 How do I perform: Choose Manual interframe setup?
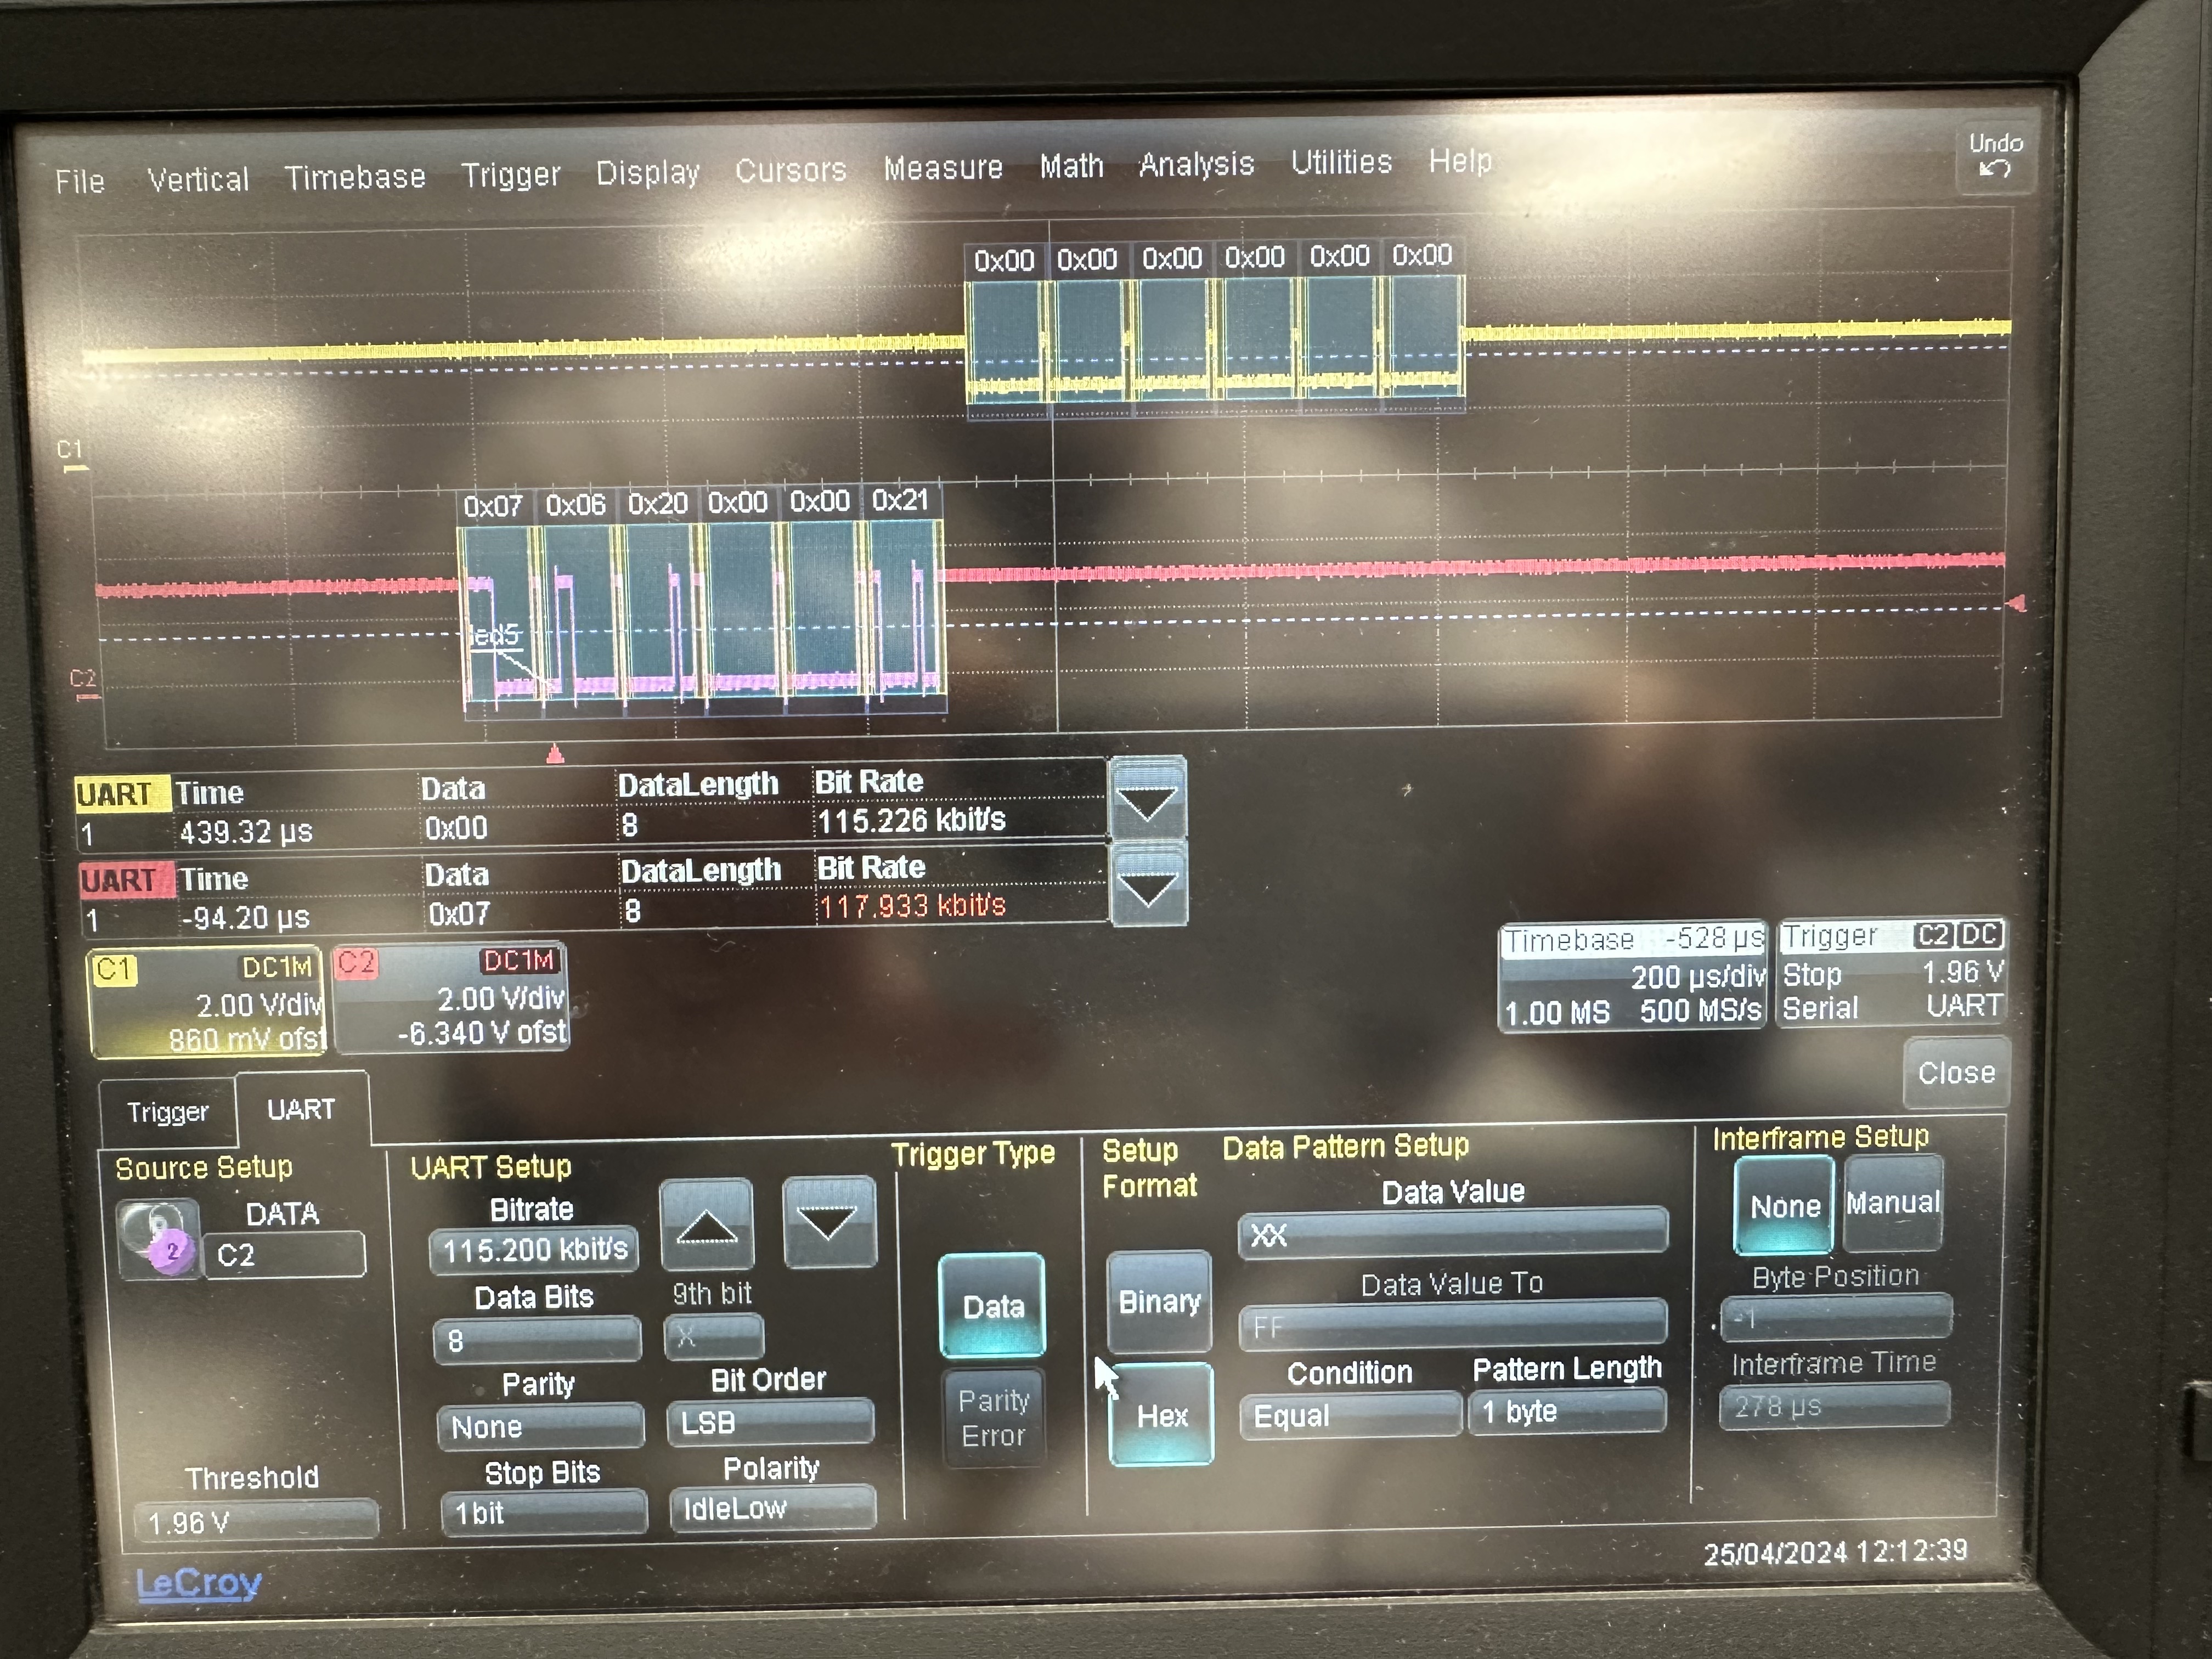tap(1893, 1202)
